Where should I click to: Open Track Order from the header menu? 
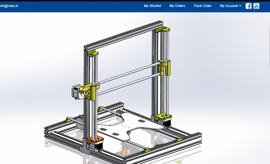[202, 6]
